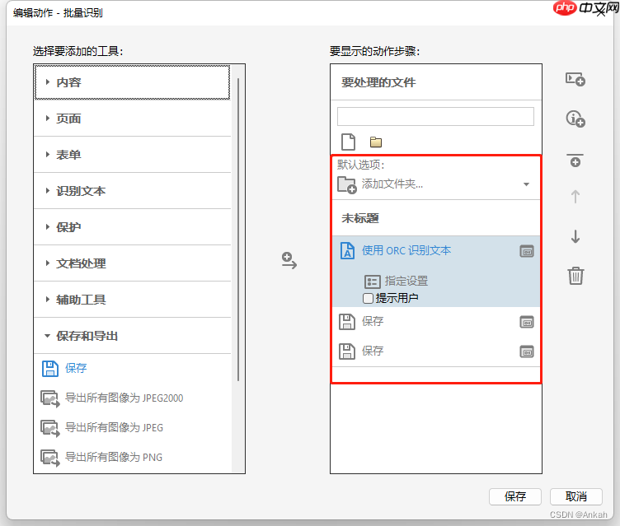Screen dimensions: 620x526
Task: Click 指定设置 under OCR step
Action: coord(406,281)
